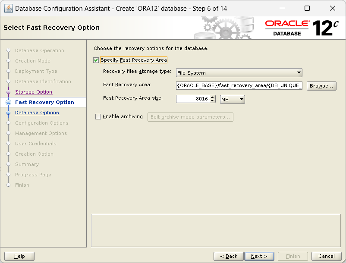Viewport: 346px width, 263px height.
Task: Increase Fast Recovery Area size with up arrow
Action: click(212, 97)
